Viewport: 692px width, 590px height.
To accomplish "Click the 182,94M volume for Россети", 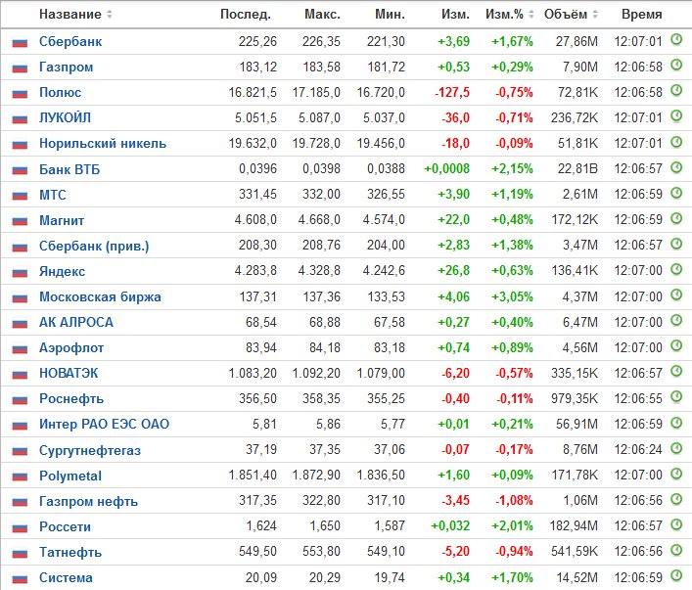I will pos(575,526).
